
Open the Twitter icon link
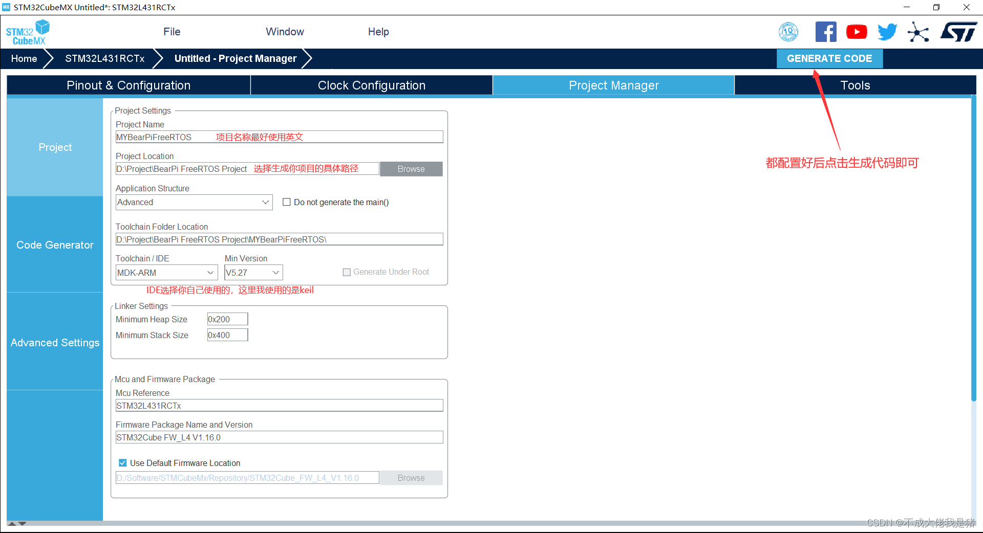[887, 32]
